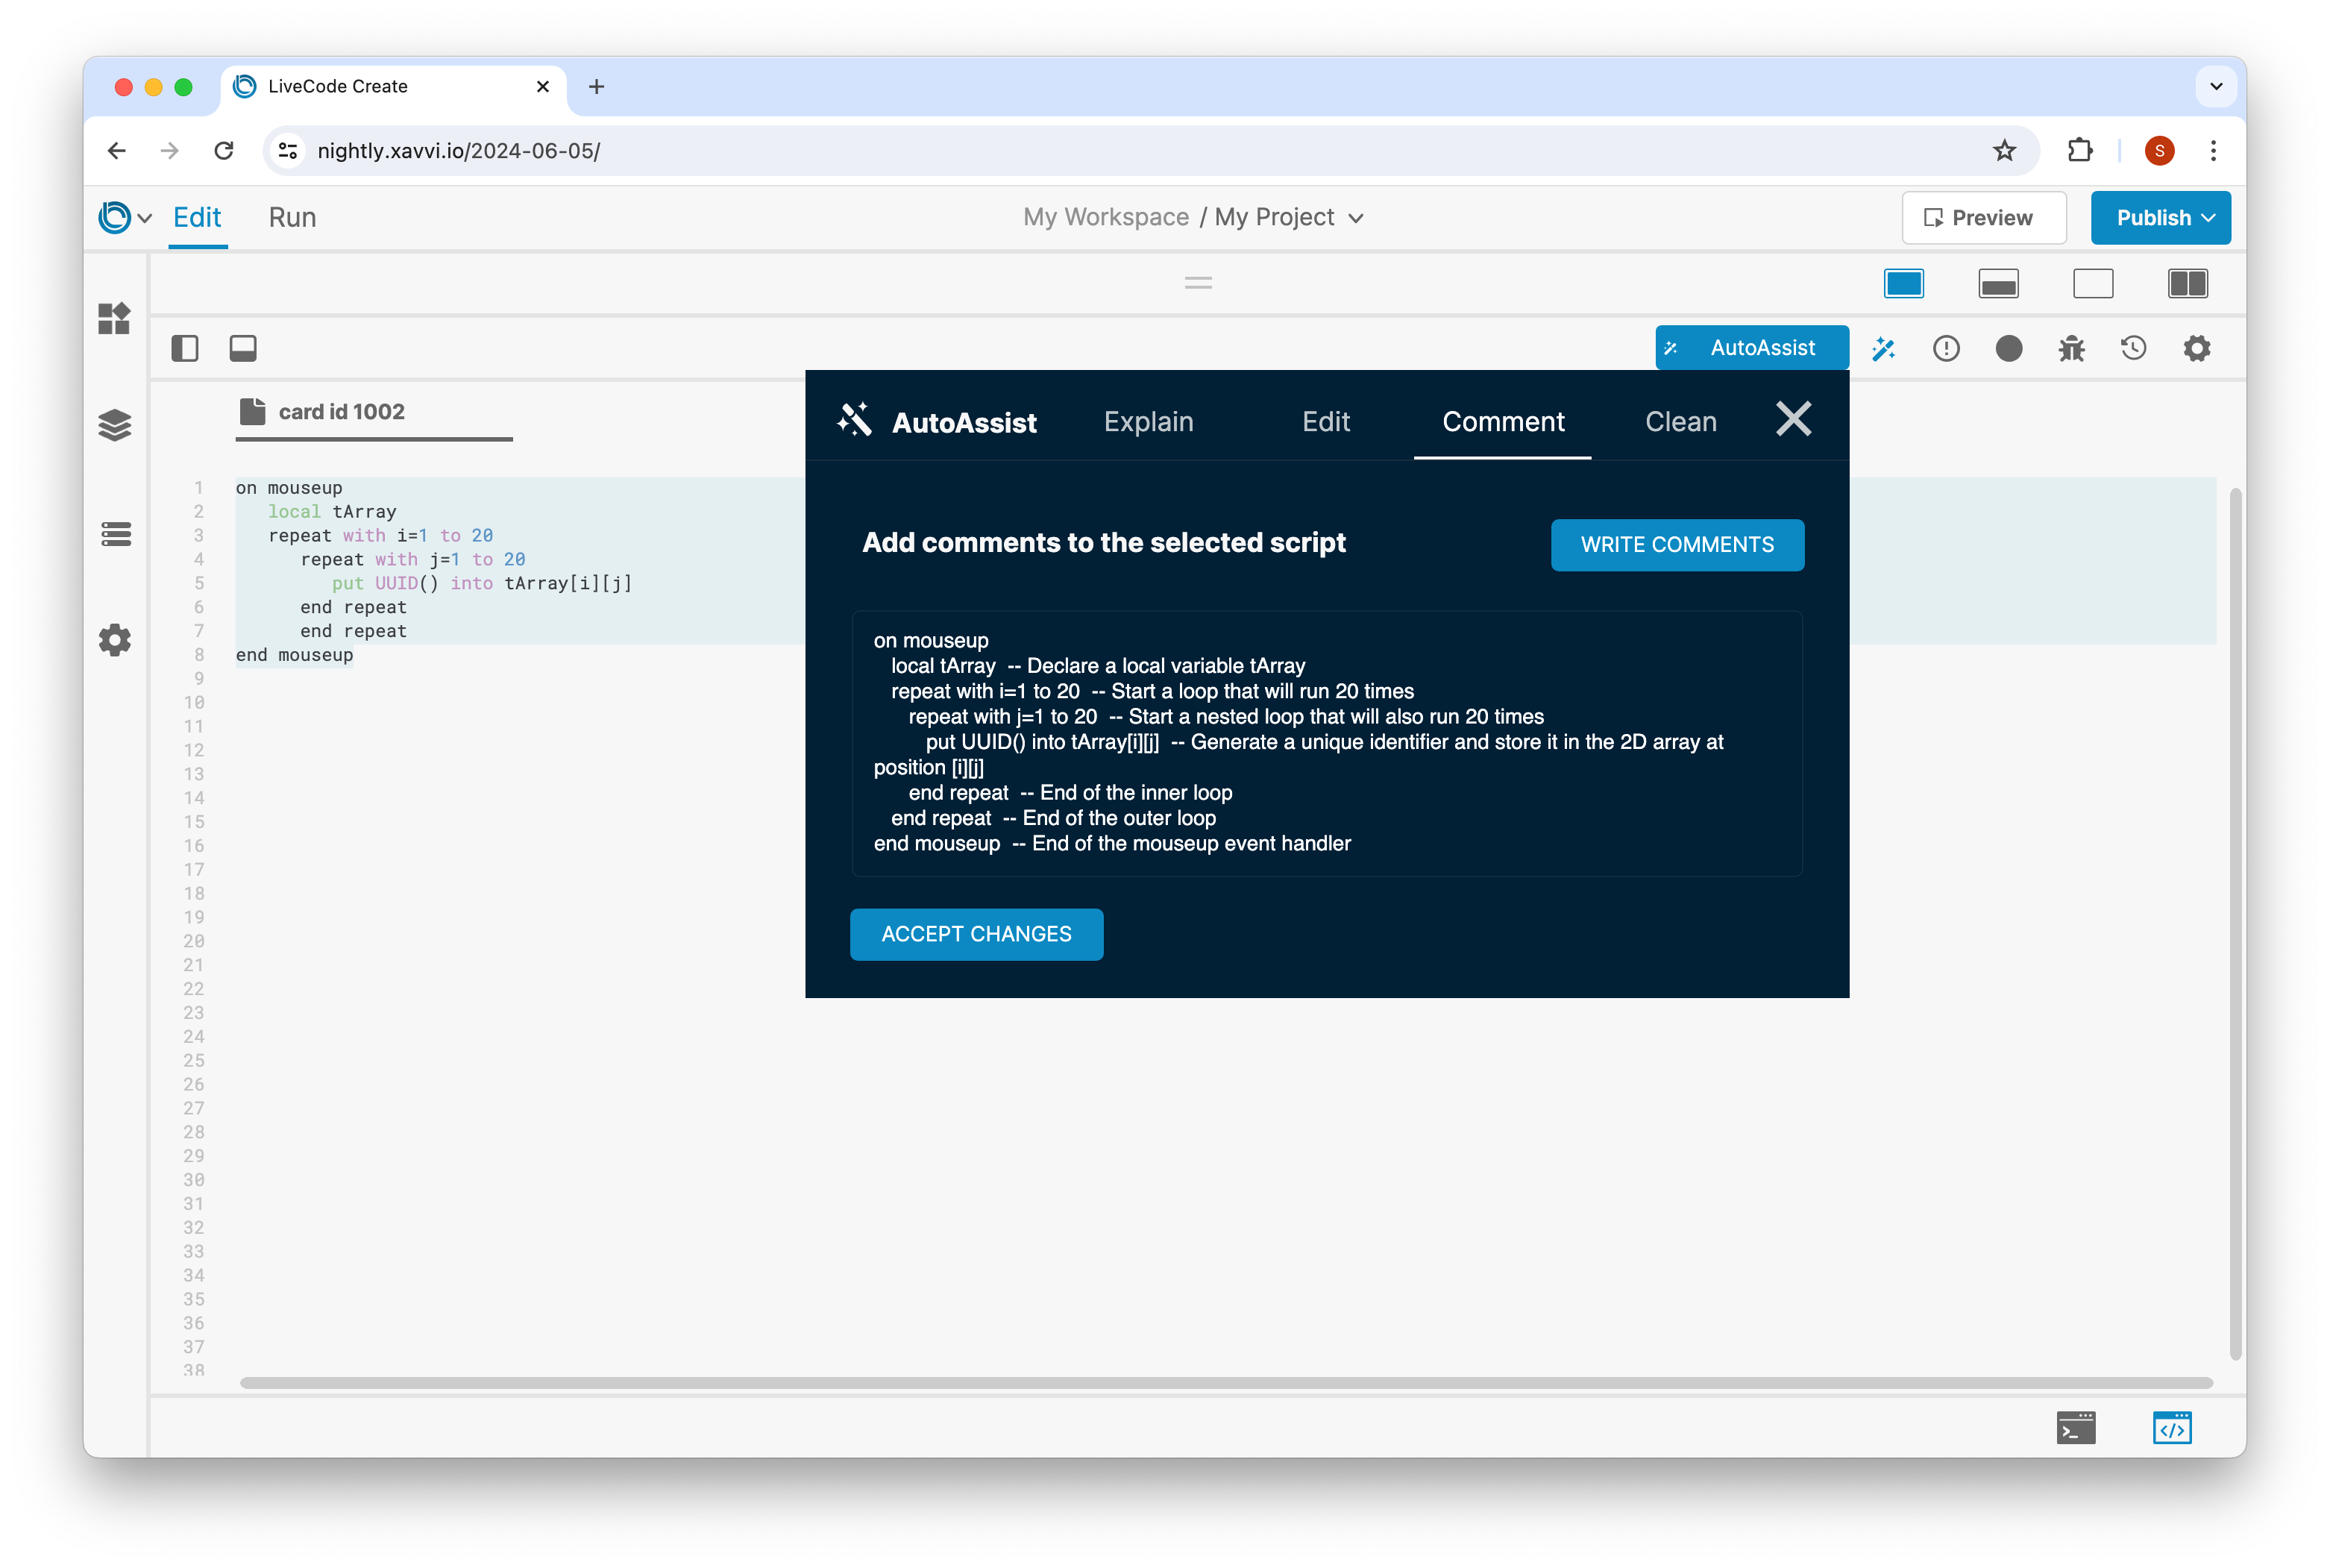The width and height of the screenshot is (2330, 1568).
Task: Expand the LiveCode logo menu chevron
Action: (x=145, y=218)
